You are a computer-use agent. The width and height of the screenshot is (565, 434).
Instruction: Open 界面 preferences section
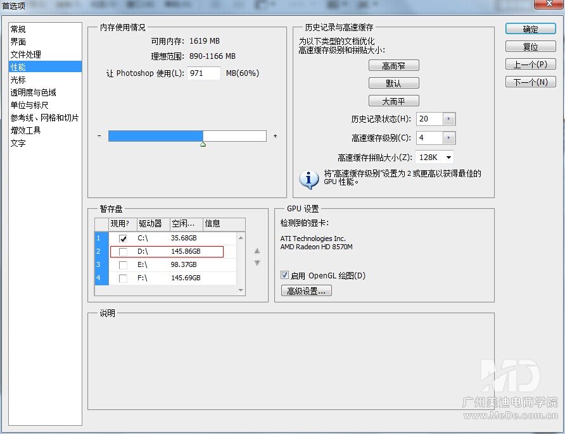click(18, 42)
